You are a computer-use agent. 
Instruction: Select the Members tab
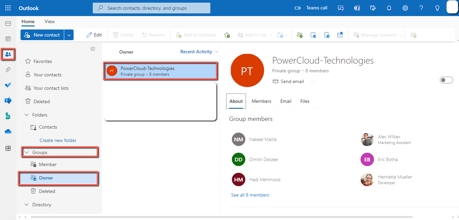coord(261,101)
